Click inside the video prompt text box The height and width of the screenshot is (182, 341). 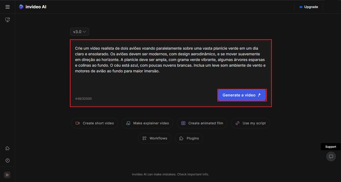tap(171, 65)
